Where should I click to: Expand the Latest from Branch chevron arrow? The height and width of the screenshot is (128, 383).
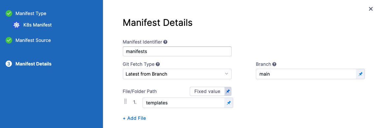227,74
